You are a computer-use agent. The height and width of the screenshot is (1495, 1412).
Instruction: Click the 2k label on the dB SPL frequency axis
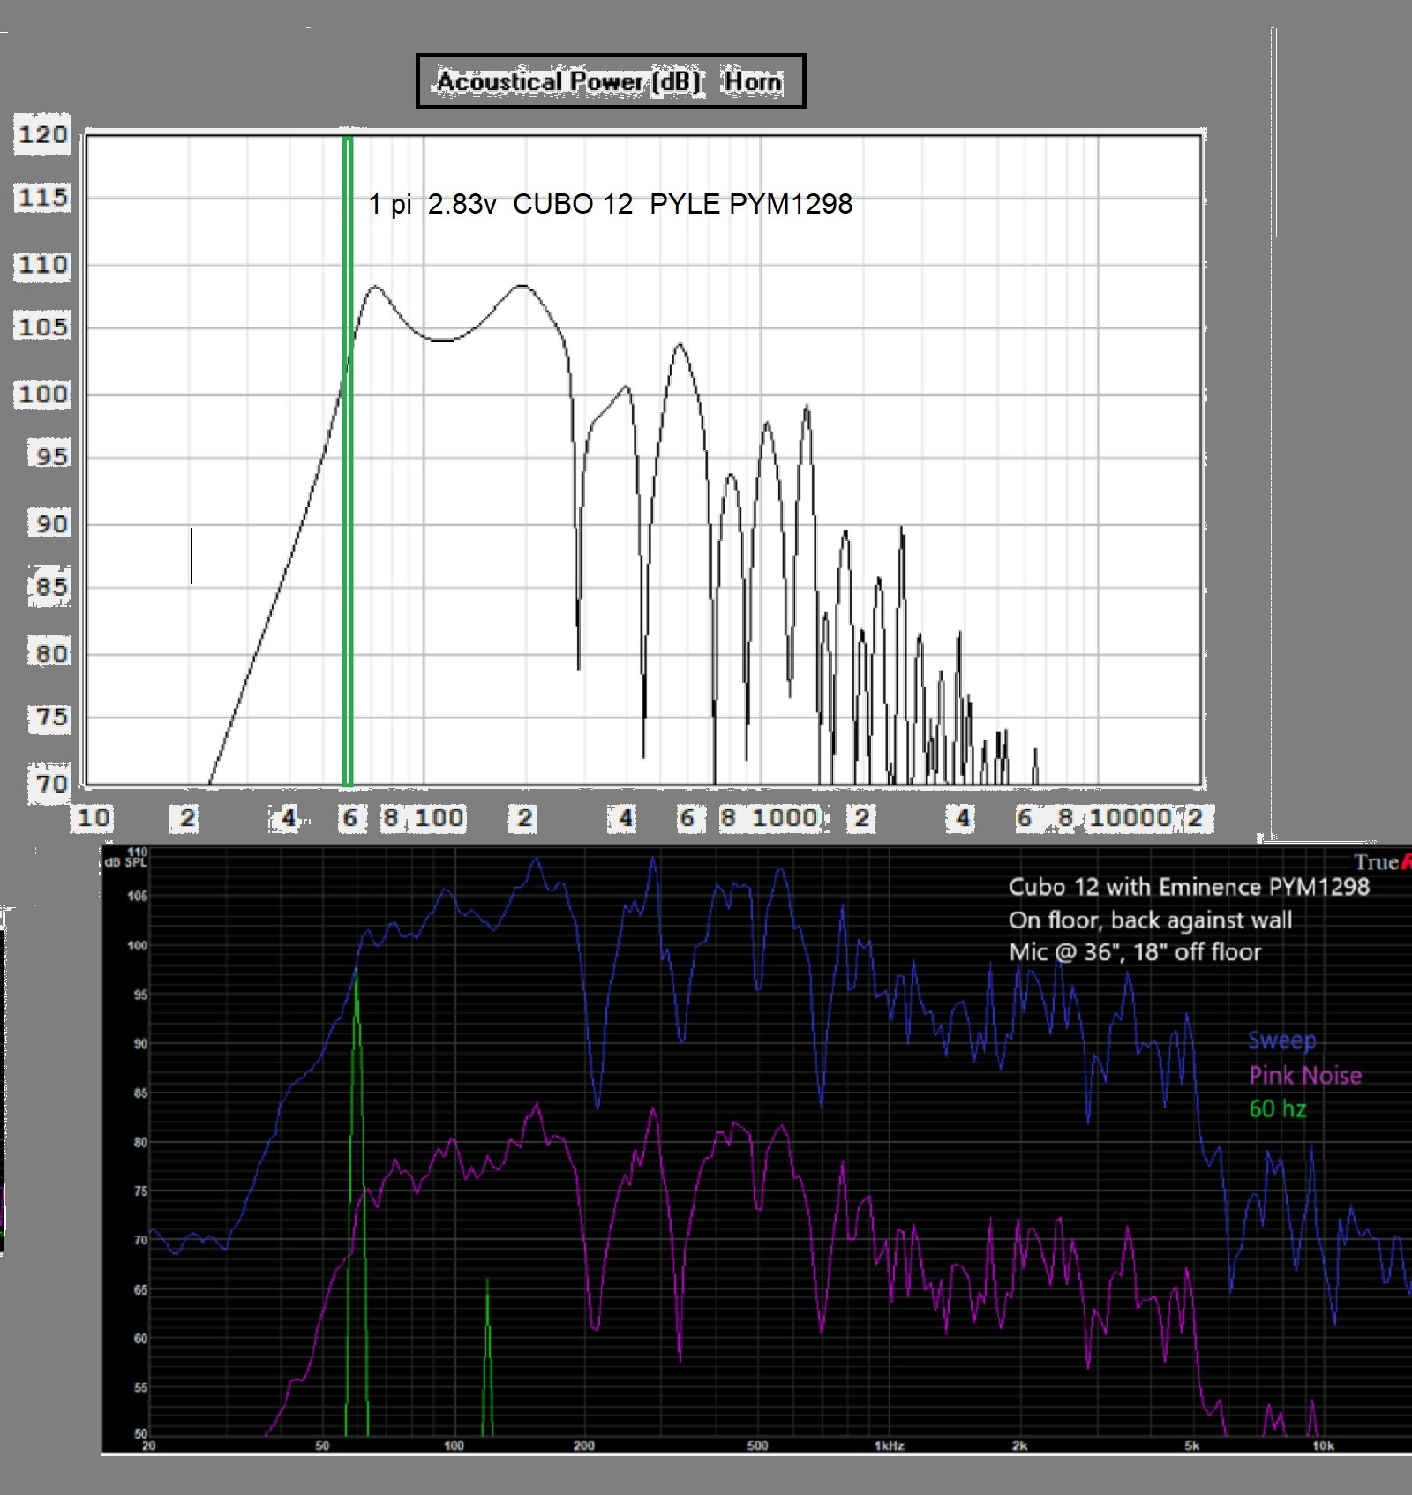(1019, 1446)
